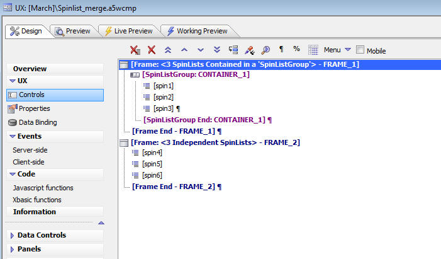Click the frame icon beside FRAME_2
This screenshot has height=259, width=441.
[x=124, y=143]
